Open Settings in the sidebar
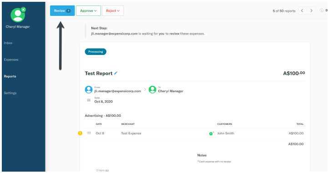Screen dimensions: 332x173 10,93
